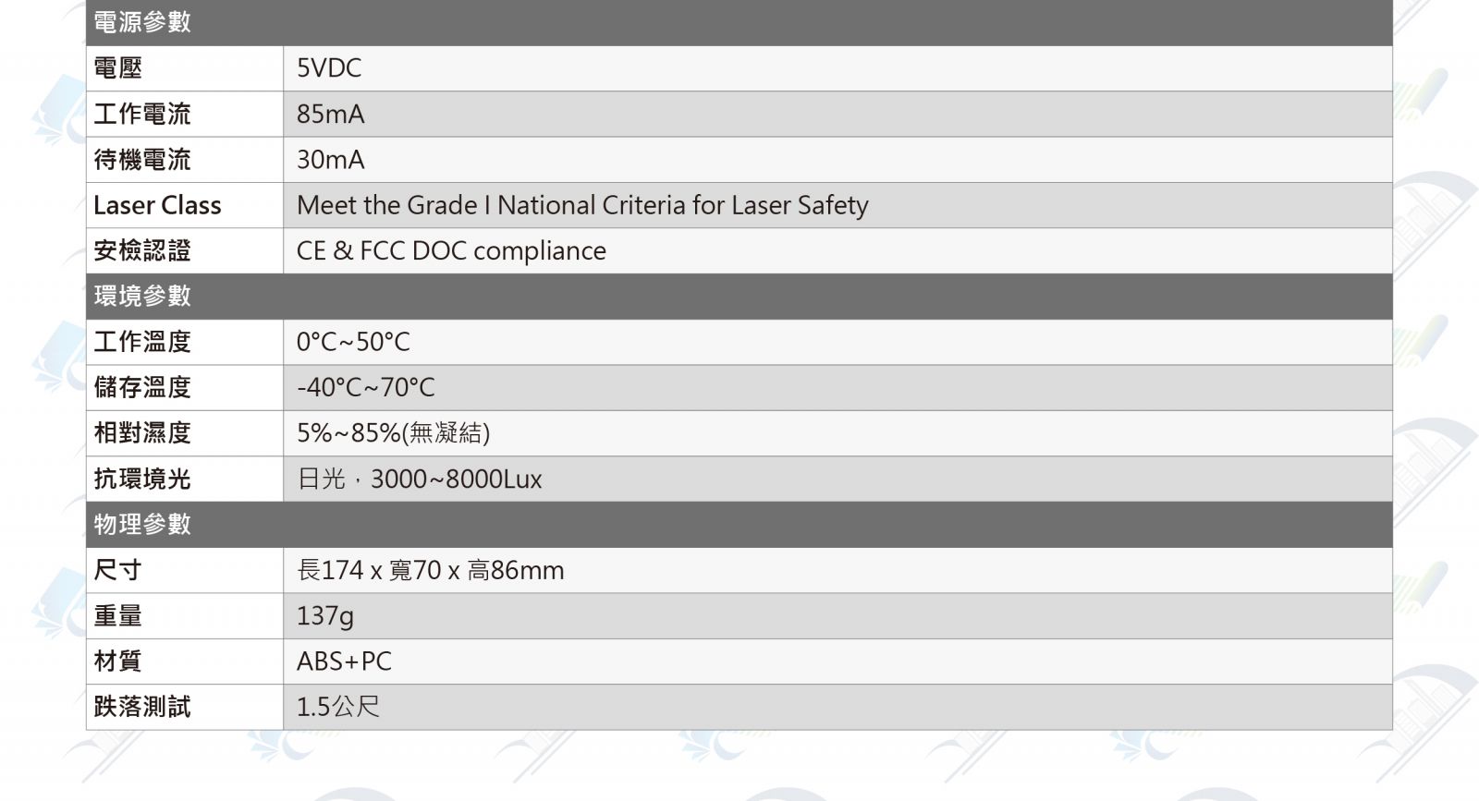Click the 5VDC voltage value
The image size is (1479, 801).
[329, 68]
